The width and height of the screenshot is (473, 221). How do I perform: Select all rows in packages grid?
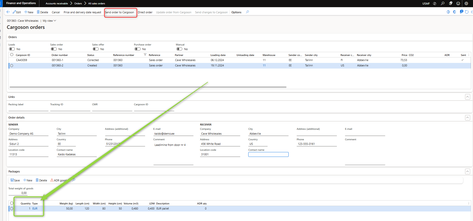point(12,203)
